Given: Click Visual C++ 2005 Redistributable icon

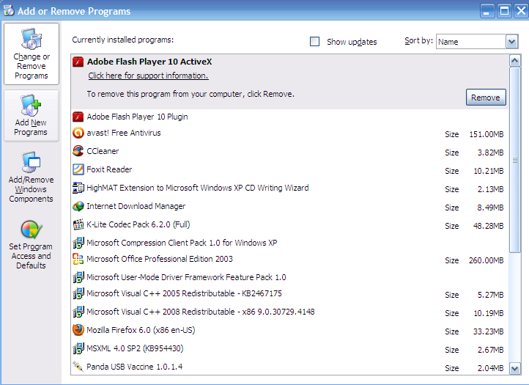Looking at the screenshot, I should 78,293.
